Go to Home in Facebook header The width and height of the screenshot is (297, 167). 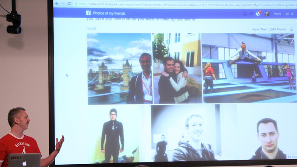click(x=278, y=14)
